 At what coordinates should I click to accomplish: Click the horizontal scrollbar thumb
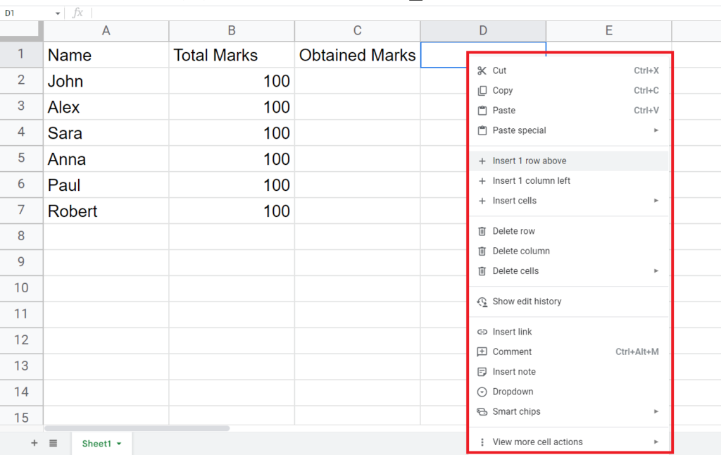pyautogui.click(x=137, y=428)
